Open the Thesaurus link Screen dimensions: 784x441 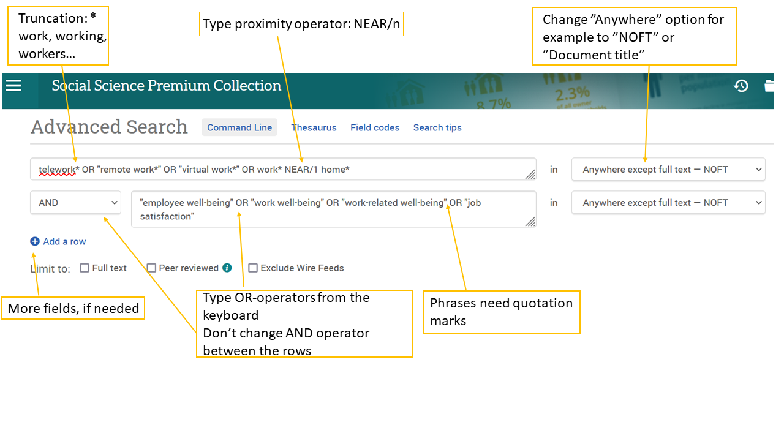314,127
